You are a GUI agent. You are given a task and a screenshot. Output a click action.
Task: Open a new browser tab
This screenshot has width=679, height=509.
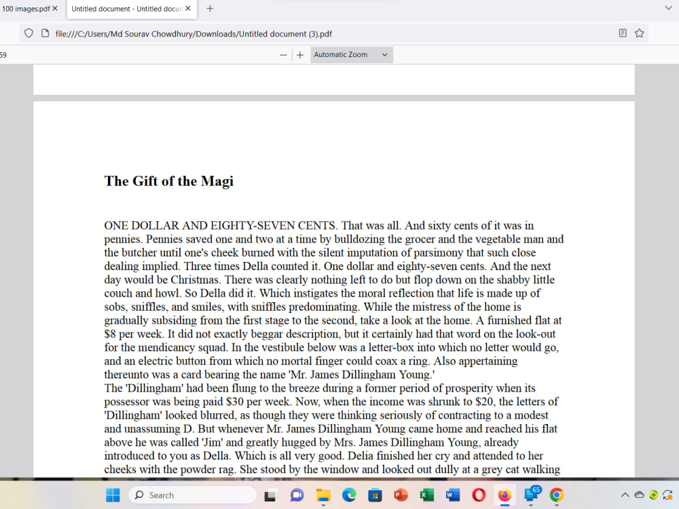pos(210,8)
